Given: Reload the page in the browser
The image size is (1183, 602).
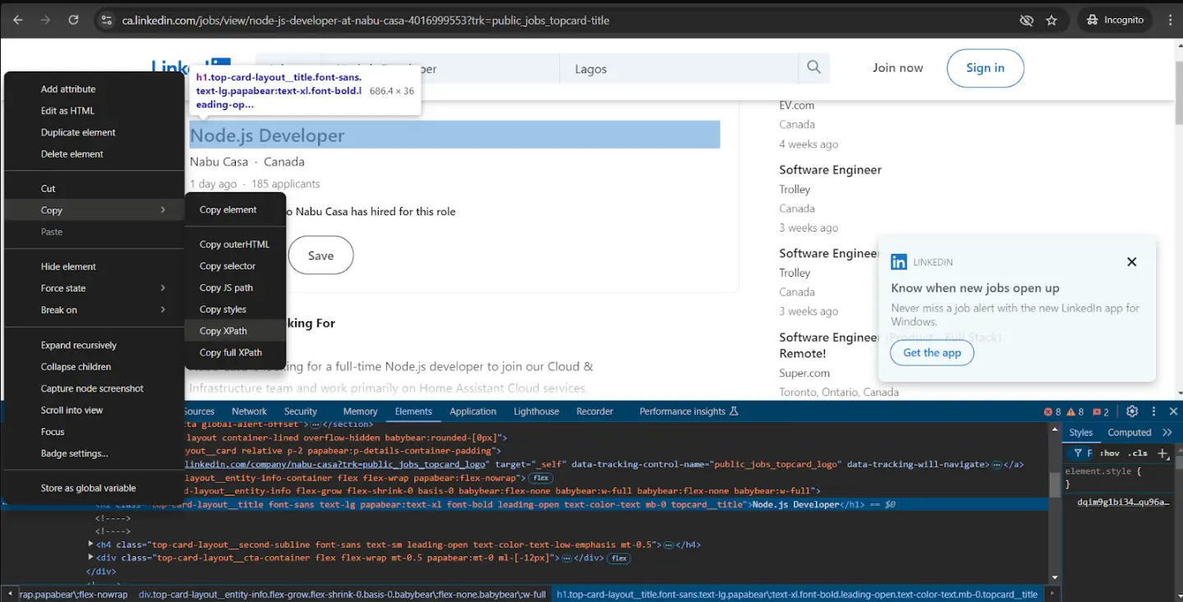Looking at the screenshot, I should point(73,20).
